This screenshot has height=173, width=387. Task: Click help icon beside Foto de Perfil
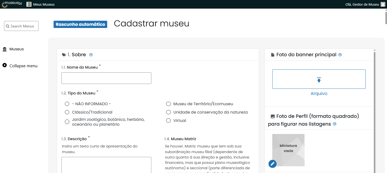pos(334,124)
